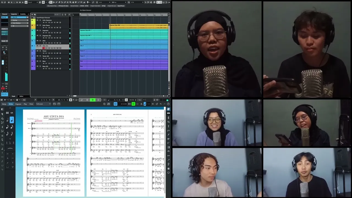Open the 1/16 quantize preset dropdown
Viewport: 352px width, 198px height.
pyautogui.click(x=137, y=2)
